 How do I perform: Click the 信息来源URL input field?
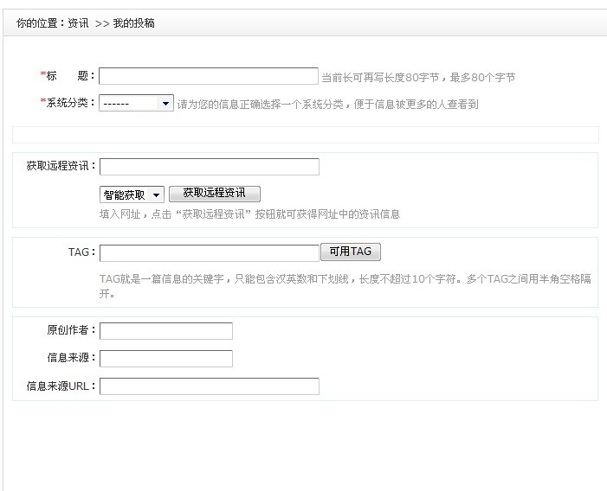[x=210, y=386]
